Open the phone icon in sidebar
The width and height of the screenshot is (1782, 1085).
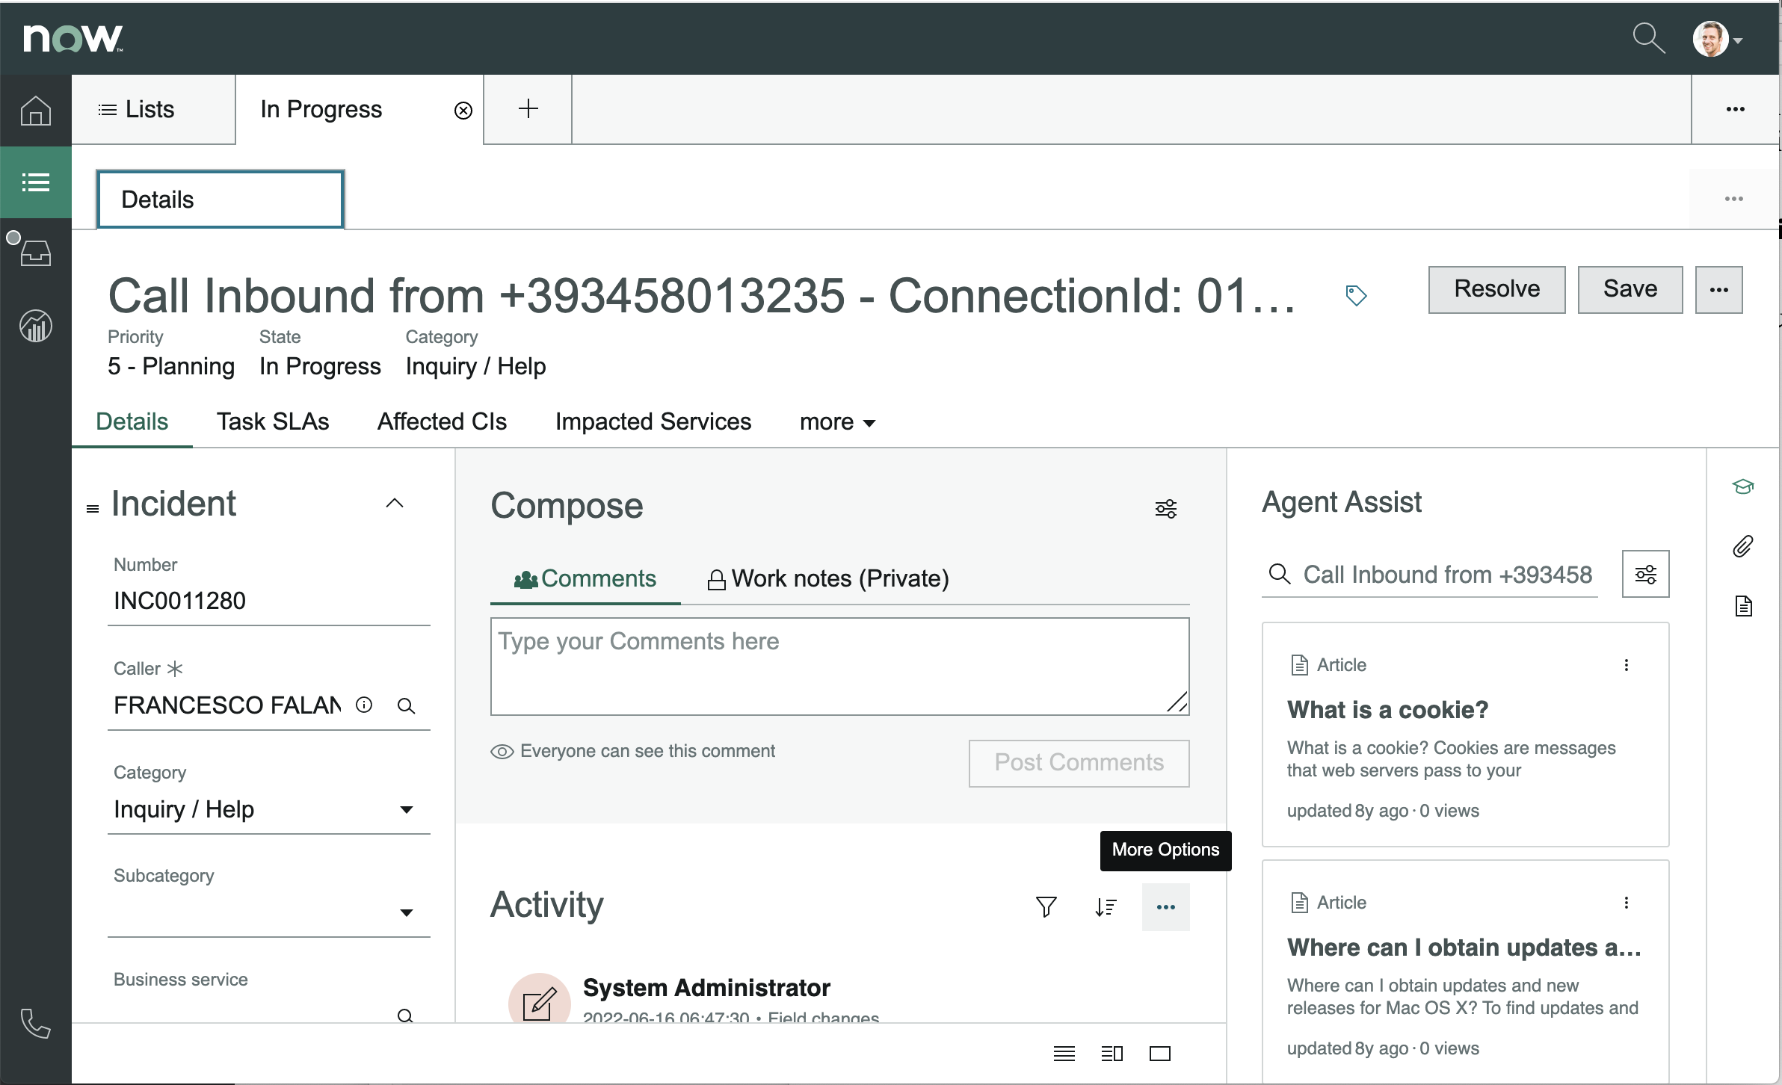coord(35,1024)
